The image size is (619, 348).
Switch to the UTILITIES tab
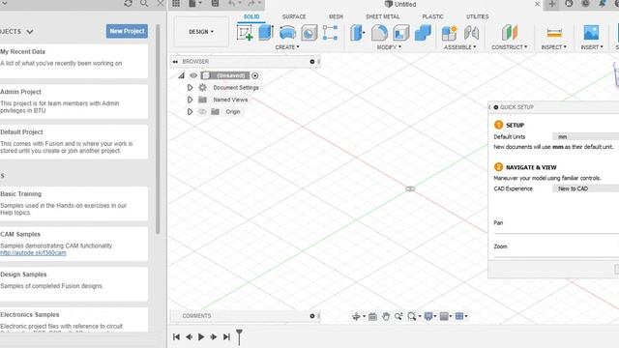point(477,16)
